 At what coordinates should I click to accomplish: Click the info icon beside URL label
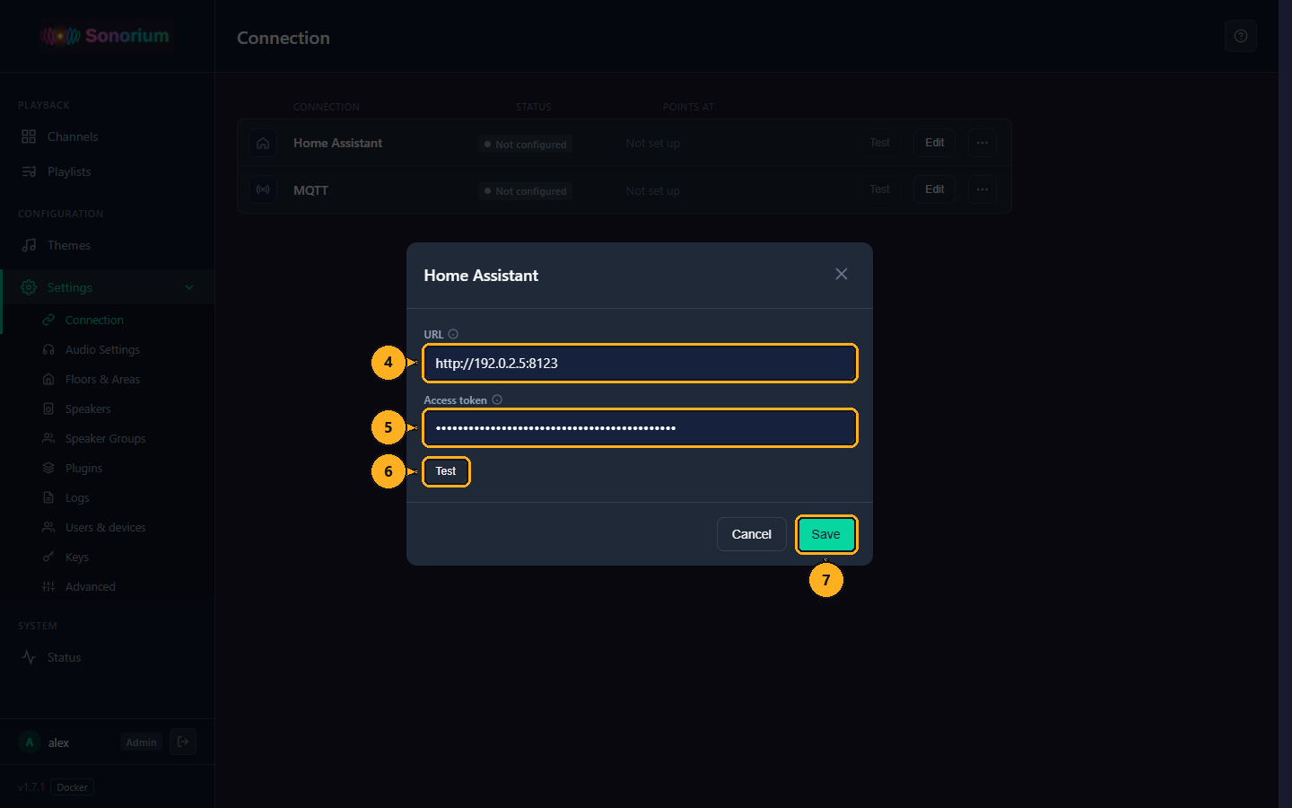coord(453,334)
